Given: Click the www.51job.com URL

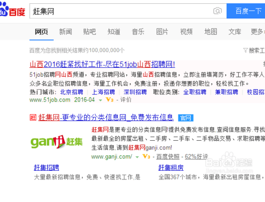Looking at the screenshot, I should 50,100.
